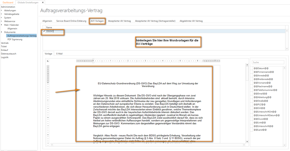Viewport: 290px width, 151px height.
Task: Click the ruler tab-stop corner icon
Action: tap(48, 61)
